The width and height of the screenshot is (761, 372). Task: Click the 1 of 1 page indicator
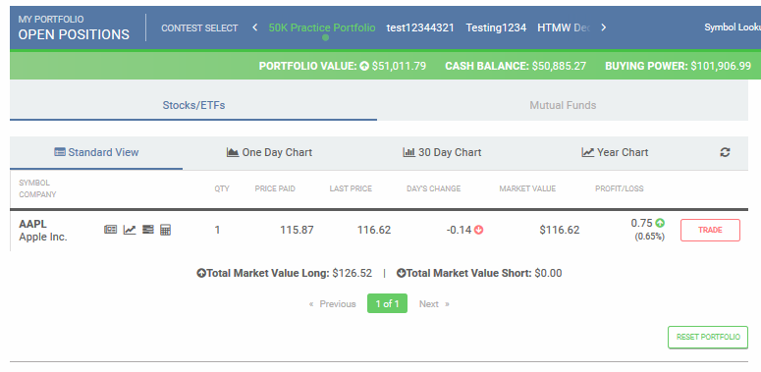(x=387, y=303)
